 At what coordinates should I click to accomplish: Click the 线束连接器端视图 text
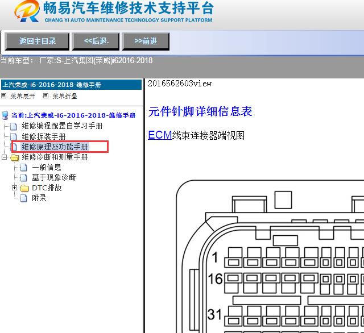pyautogui.click(x=208, y=135)
